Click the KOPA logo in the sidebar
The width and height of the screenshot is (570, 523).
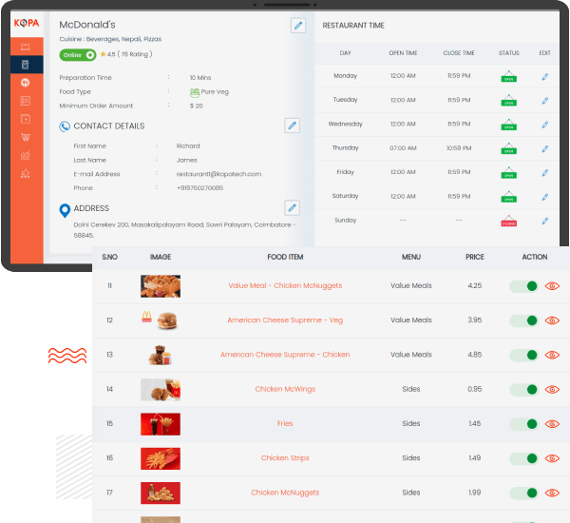tap(27, 23)
